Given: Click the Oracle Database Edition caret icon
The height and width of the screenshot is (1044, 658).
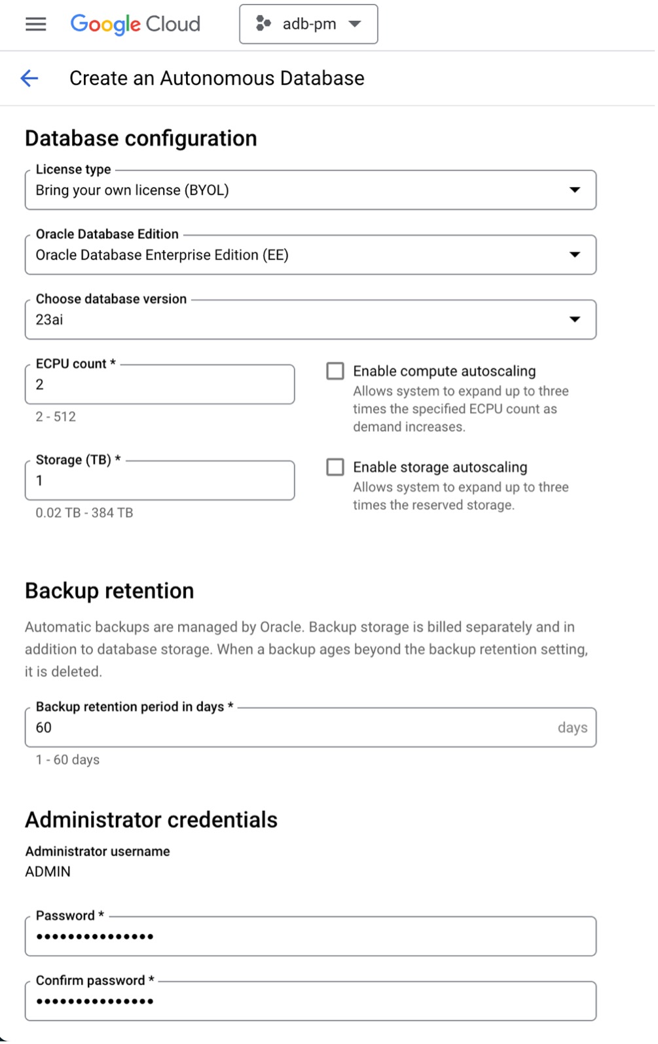Looking at the screenshot, I should pos(575,254).
